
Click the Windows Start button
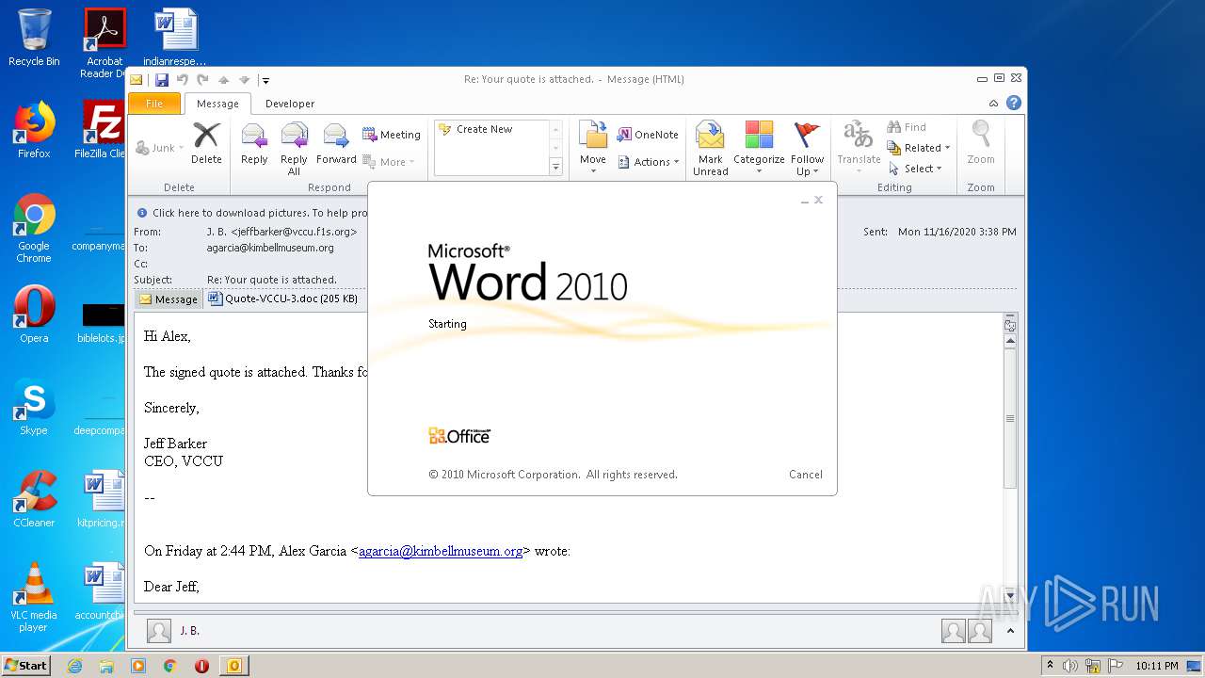point(25,665)
